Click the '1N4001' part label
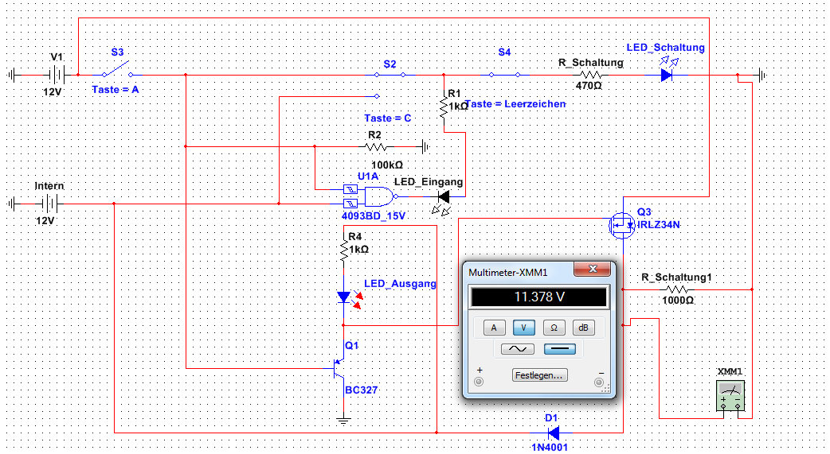Screen dimensions: 830x454 550,448
